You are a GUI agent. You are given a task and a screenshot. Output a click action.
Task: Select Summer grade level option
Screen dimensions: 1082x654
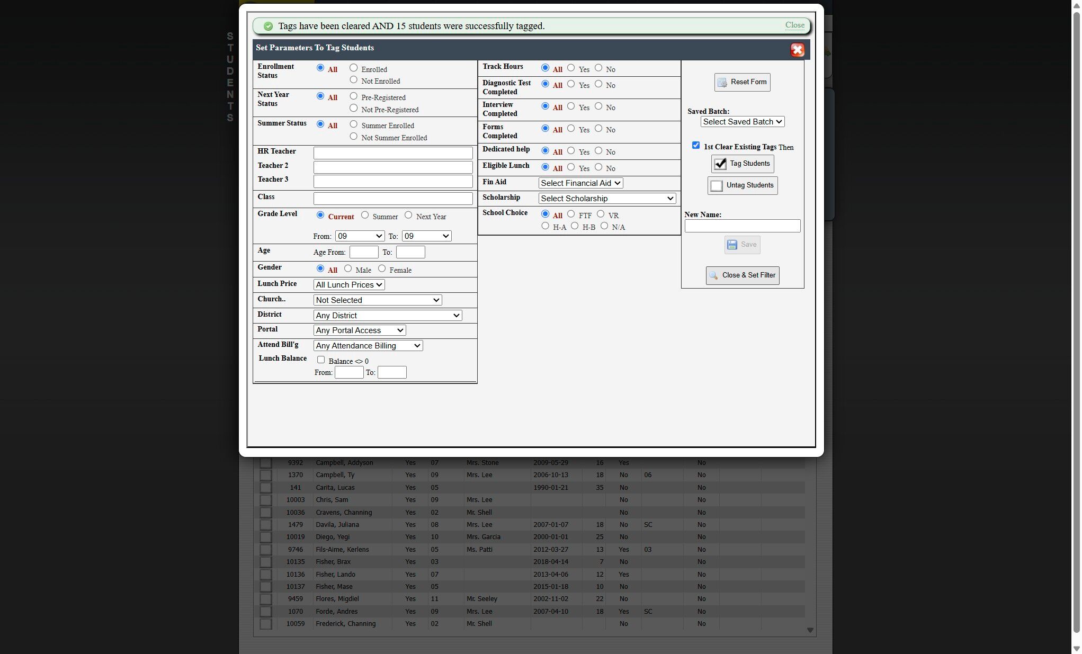coord(365,215)
